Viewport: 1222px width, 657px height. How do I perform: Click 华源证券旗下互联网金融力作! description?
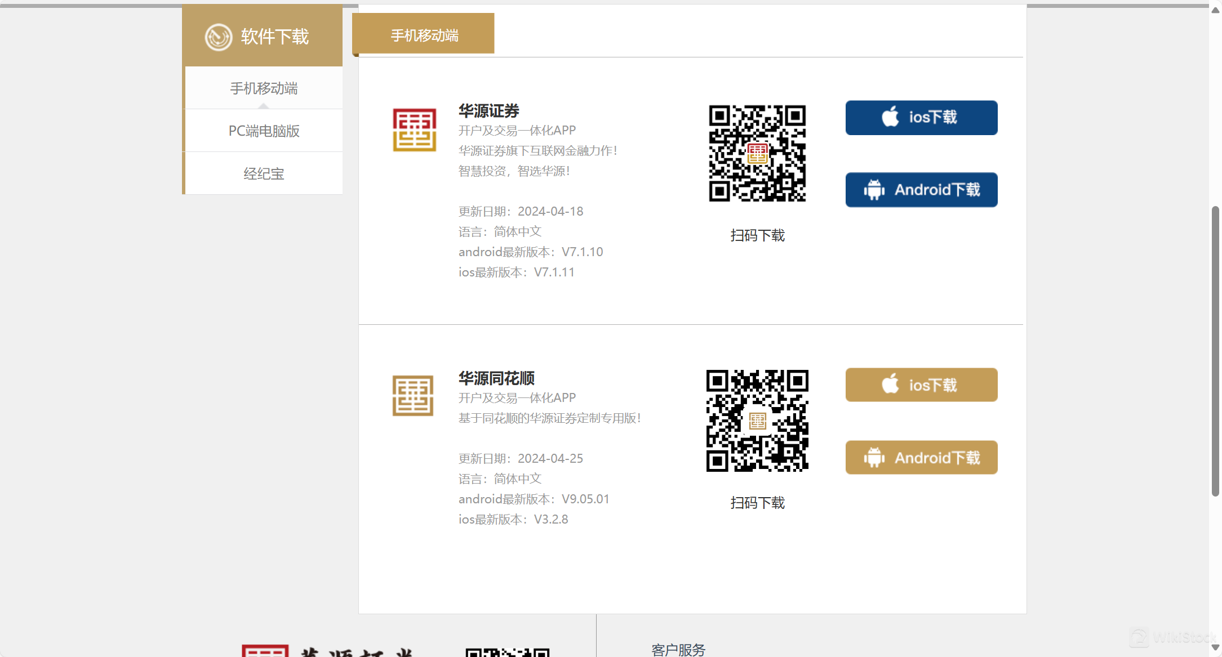pos(538,151)
